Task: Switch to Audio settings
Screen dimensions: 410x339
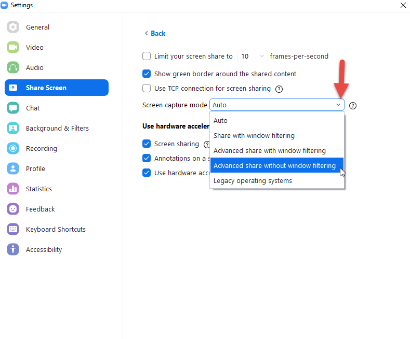Action: [x=57, y=67]
